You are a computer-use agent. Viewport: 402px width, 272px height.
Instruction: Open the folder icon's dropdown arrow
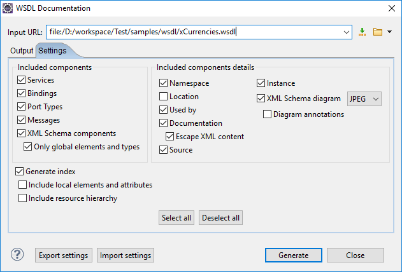(x=389, y=32)
